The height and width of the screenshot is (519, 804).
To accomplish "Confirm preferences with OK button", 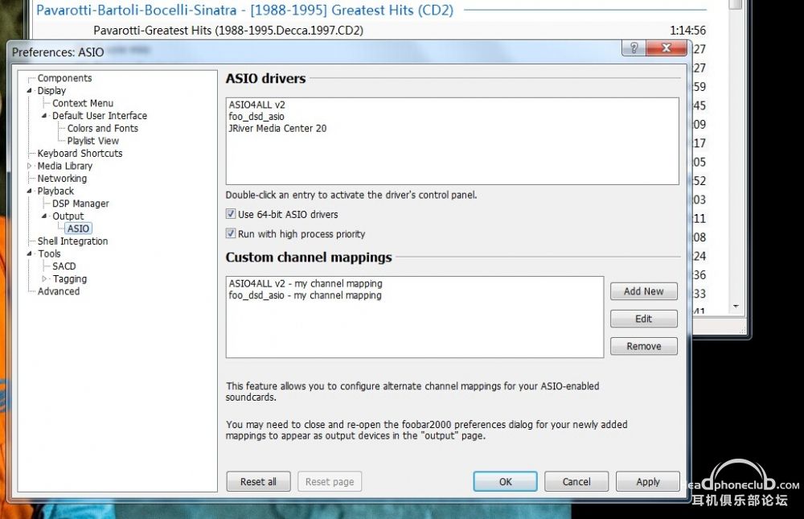I will click(506, 481).
